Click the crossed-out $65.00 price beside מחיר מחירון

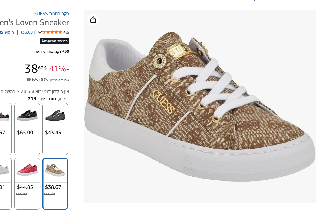40,80
